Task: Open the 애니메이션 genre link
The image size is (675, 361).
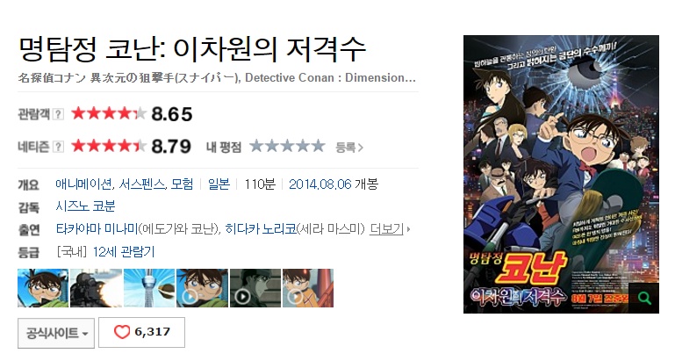Action: (x=84, y=184)
